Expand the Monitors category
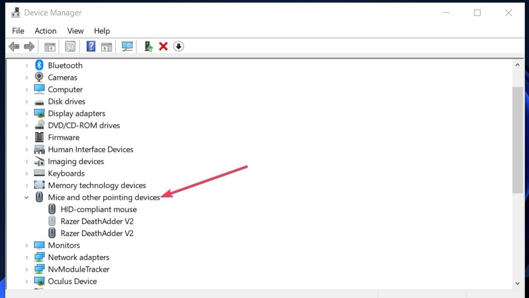This screenshot has height=298, width=529. pyautogui.click(x=27, y=245)
